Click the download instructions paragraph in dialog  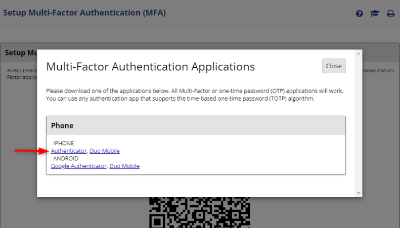195,95
